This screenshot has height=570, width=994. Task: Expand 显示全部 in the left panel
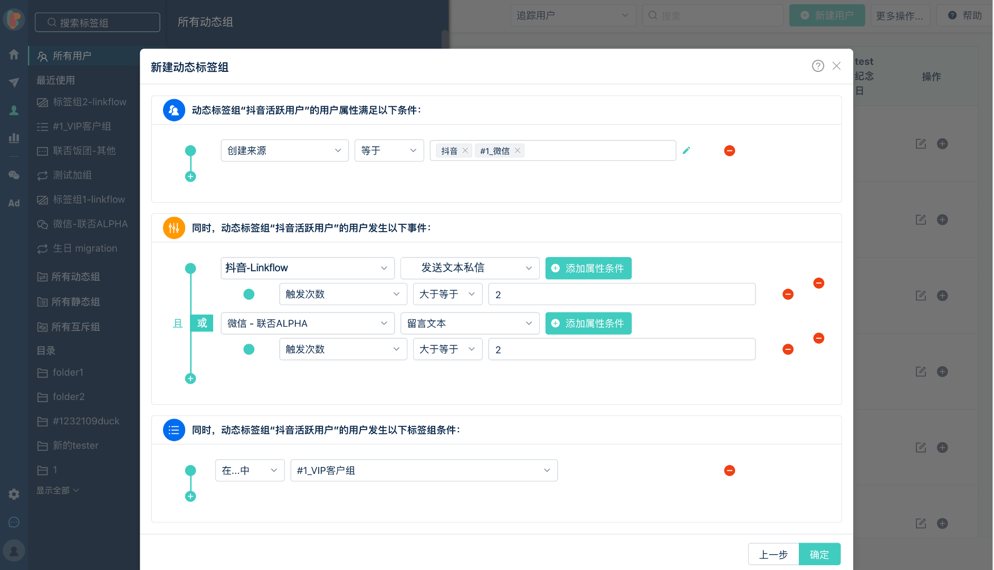tap(58, 490)
